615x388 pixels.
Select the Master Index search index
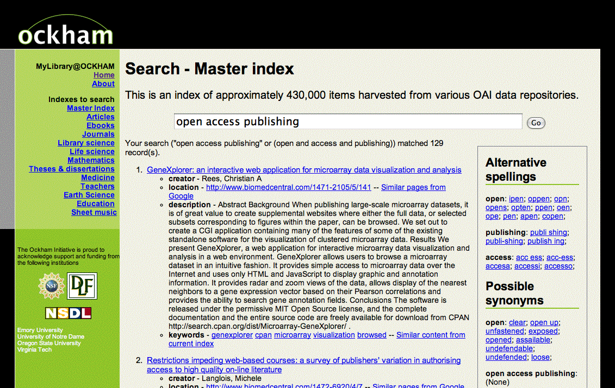(x=90, y=109)
